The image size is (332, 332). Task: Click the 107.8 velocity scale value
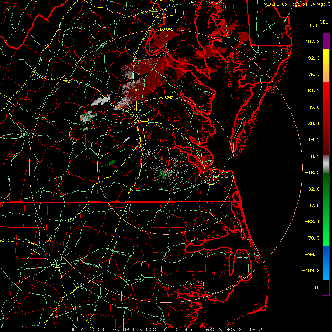(312, 41)
